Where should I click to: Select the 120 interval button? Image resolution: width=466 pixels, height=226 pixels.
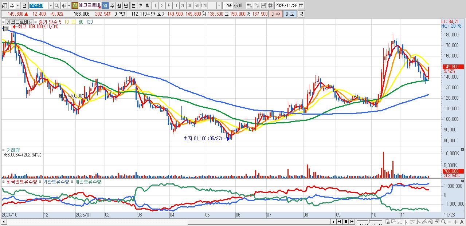(204, 5)
